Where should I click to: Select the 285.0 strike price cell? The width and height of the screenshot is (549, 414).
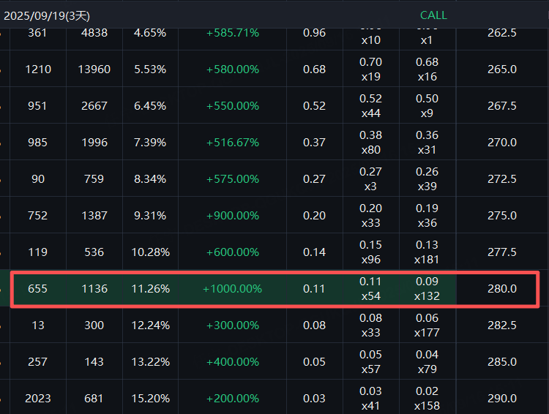[501, 362]
